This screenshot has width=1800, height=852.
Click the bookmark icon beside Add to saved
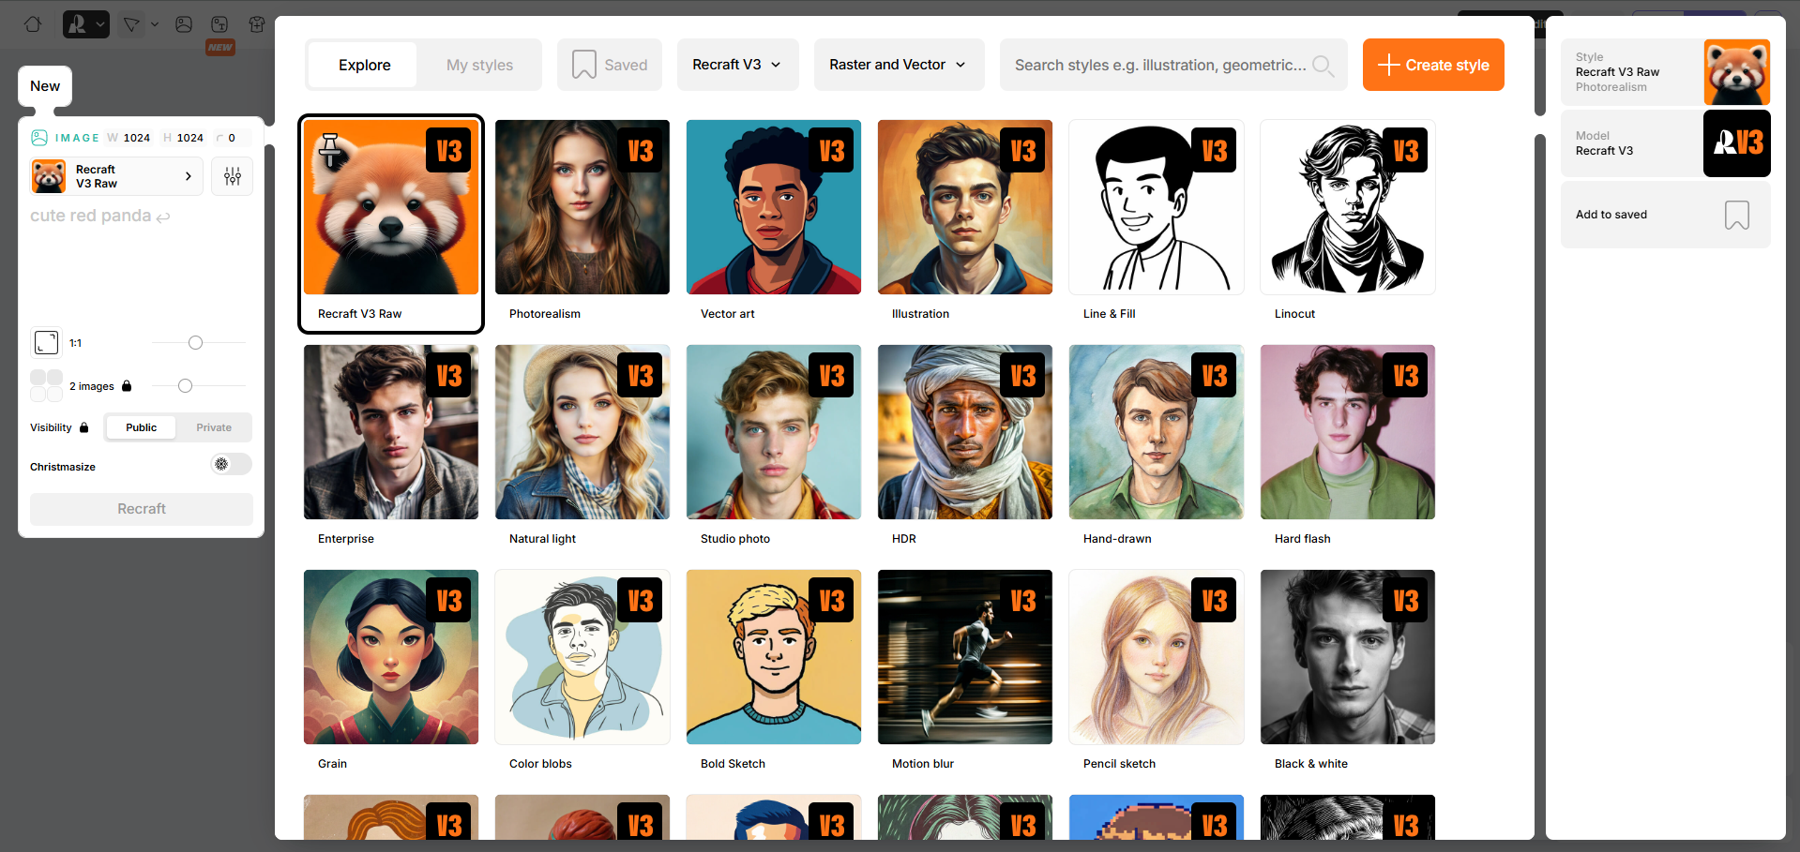pyautogui.click(x=1736, y=215)
